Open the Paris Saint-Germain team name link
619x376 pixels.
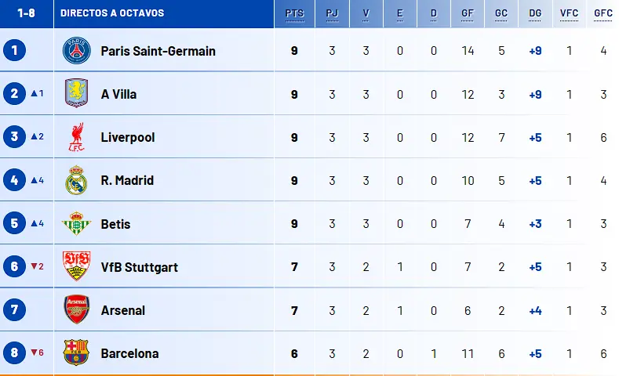coord(158,51)
